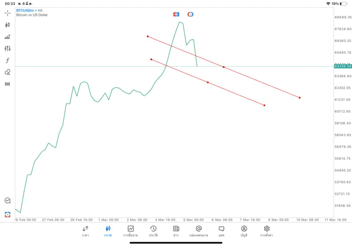Open the drawing objects shapes icon
The image size is (352, 246).
pos(8,72)
